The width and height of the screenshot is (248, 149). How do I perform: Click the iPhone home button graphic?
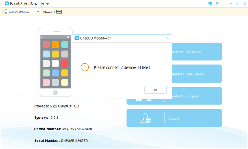(x=55, y=92)
